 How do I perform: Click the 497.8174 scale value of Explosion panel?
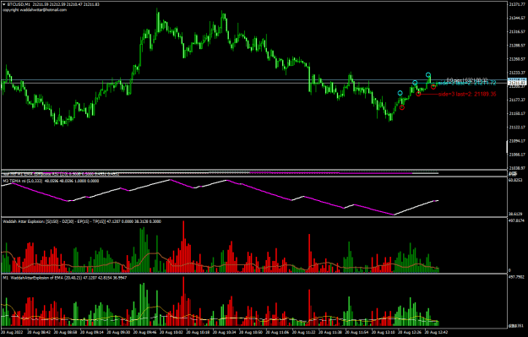click(x=516, y=220)
